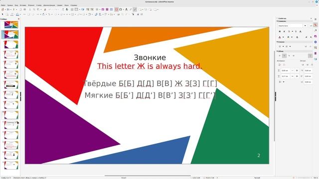Open the Navigator deck in sidebar

click(316, 42)
